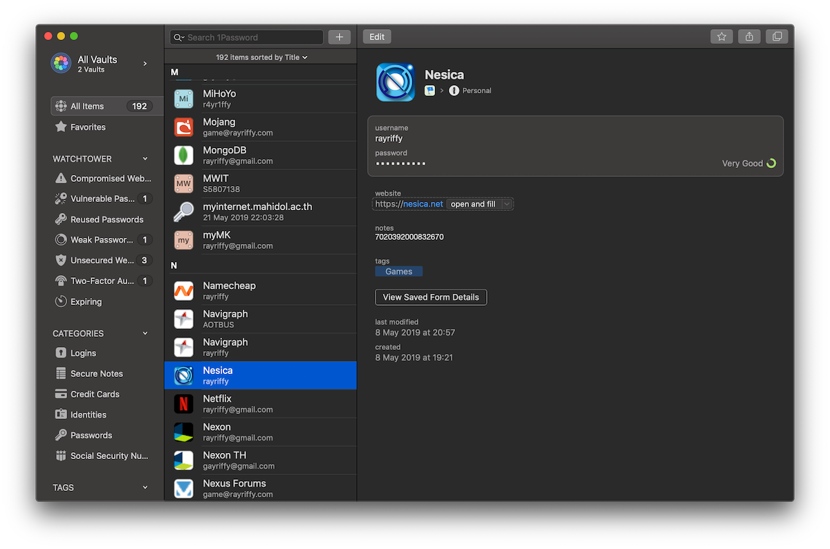The height and width of the screenshot is (549, 830).
Task: Open the nesica.net website link
Action: point(423,204)
